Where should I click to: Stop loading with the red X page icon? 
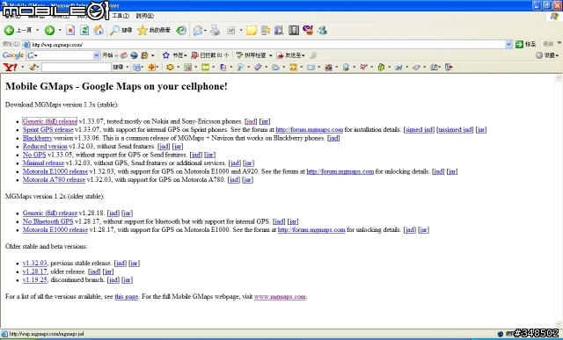coord(70,31)
